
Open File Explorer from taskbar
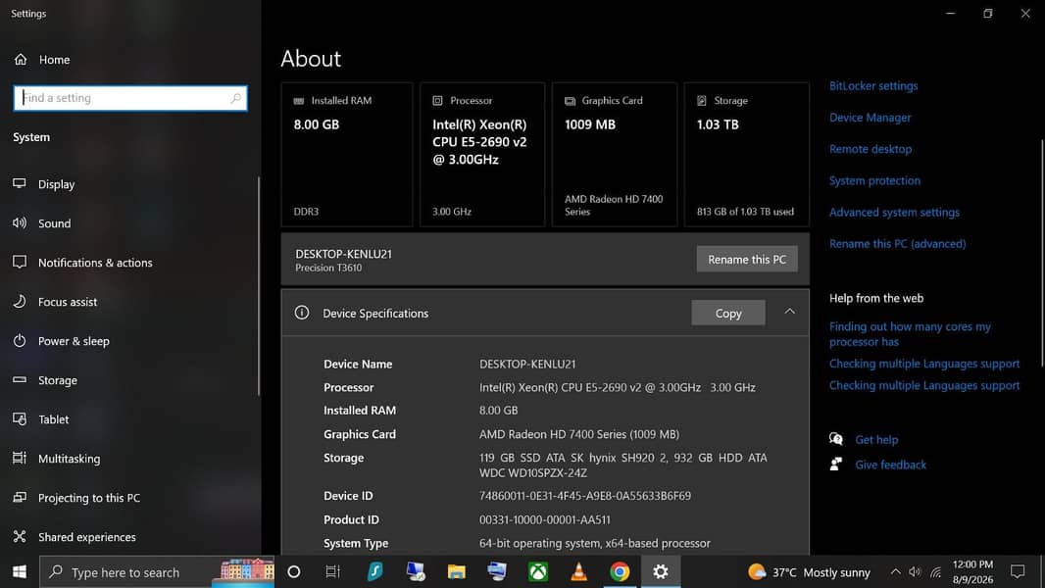point(457,572)
